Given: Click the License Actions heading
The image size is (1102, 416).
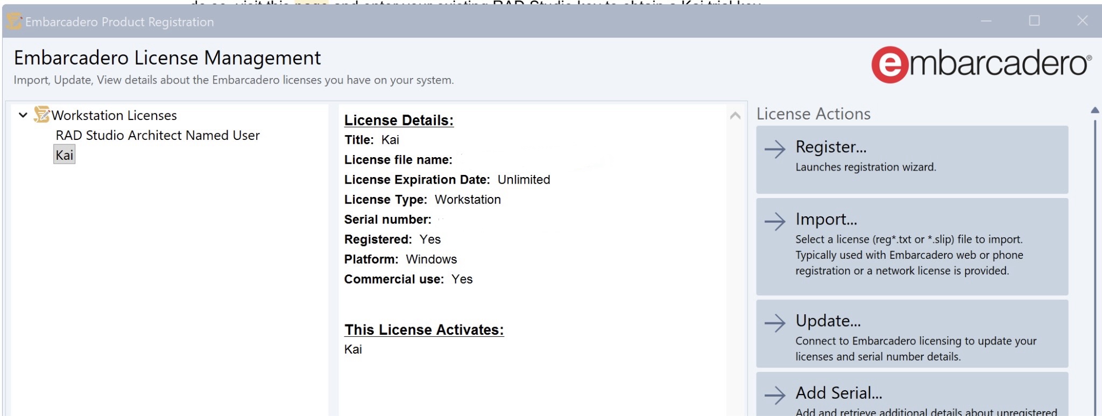Looking at the screenshot, I should coord(814,114).
